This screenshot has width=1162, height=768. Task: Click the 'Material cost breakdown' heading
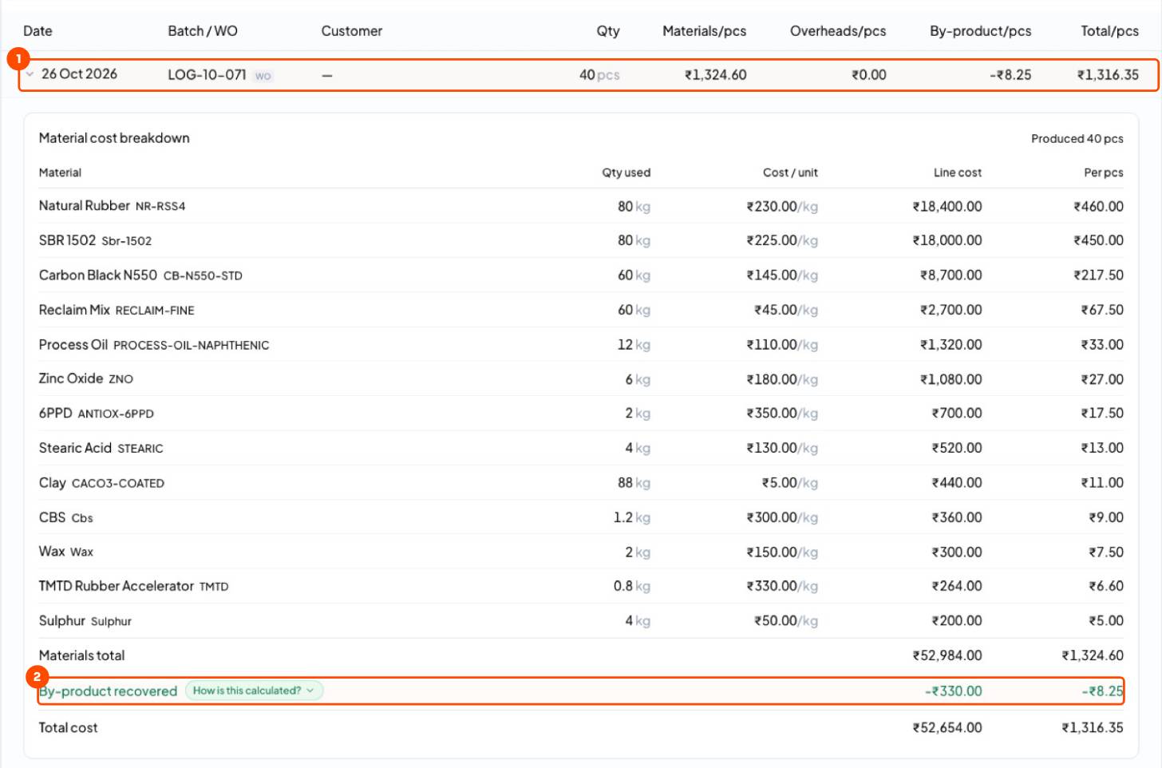tap(114, 138)
